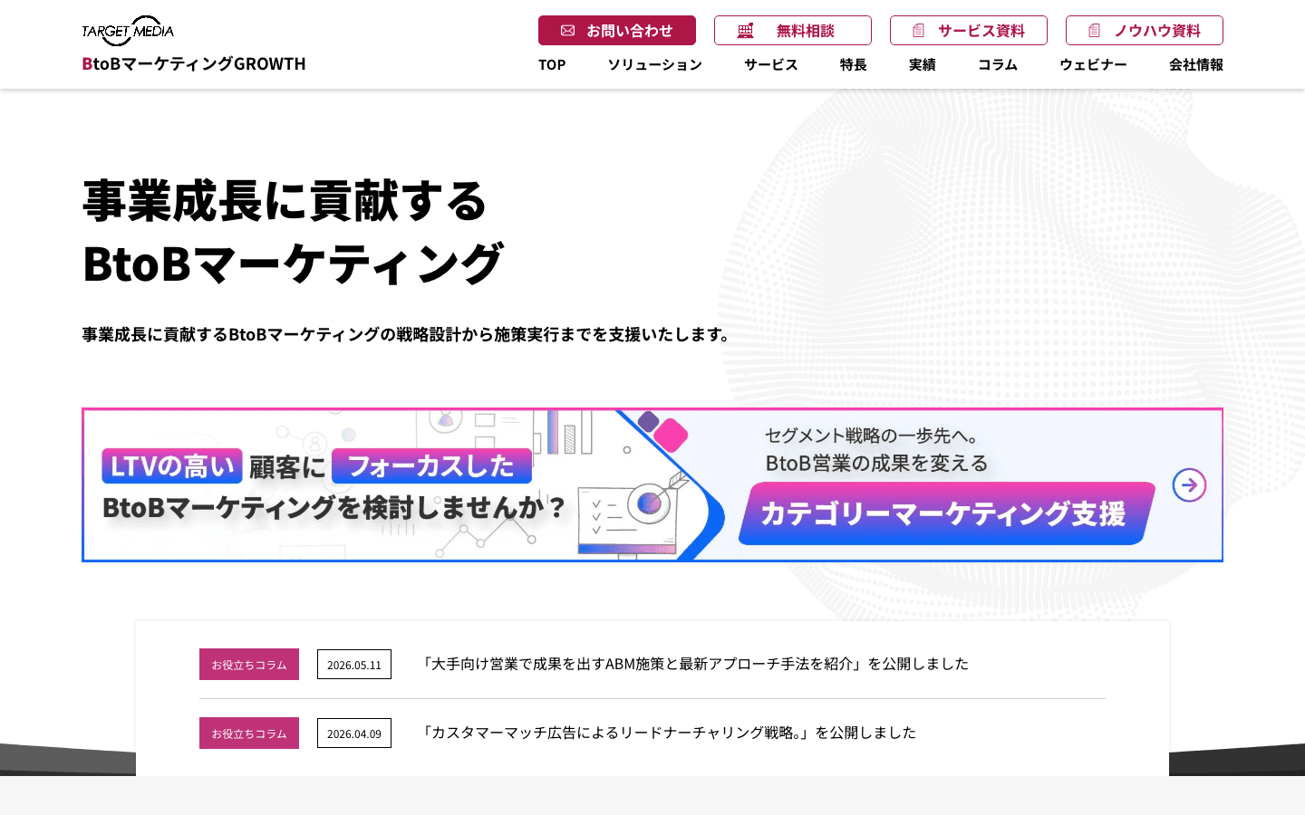Image resolution: width=1305 pixels, height=815 pixels.
Task: Click the 2026.04.09 date label
Action: click(354, 733)
